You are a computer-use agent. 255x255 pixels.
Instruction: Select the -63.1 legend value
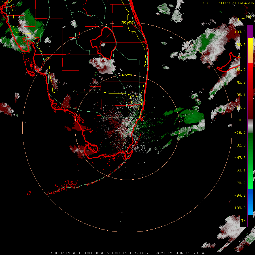point(240,170)
